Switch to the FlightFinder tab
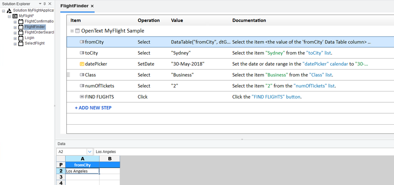Viewport: 394px width, 185px height. (x=74, y=6)
